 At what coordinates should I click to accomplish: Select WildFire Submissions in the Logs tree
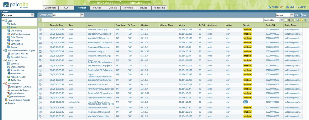[x=20, y=34]
